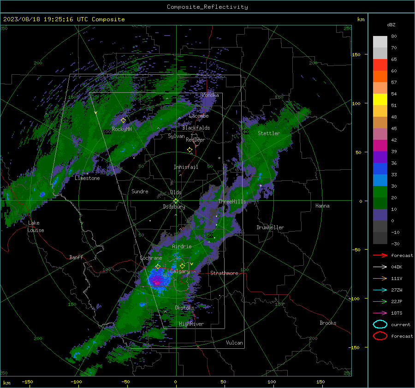The height and width of the screenshot is (388, 415).
Task: Click the white 04DK arrow in legend
Action: click(x=380, y=267)
